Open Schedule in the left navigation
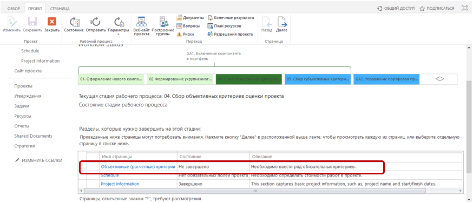Image resolution: width=473 pixels, height=203 pixels. (x=30, y=51)
